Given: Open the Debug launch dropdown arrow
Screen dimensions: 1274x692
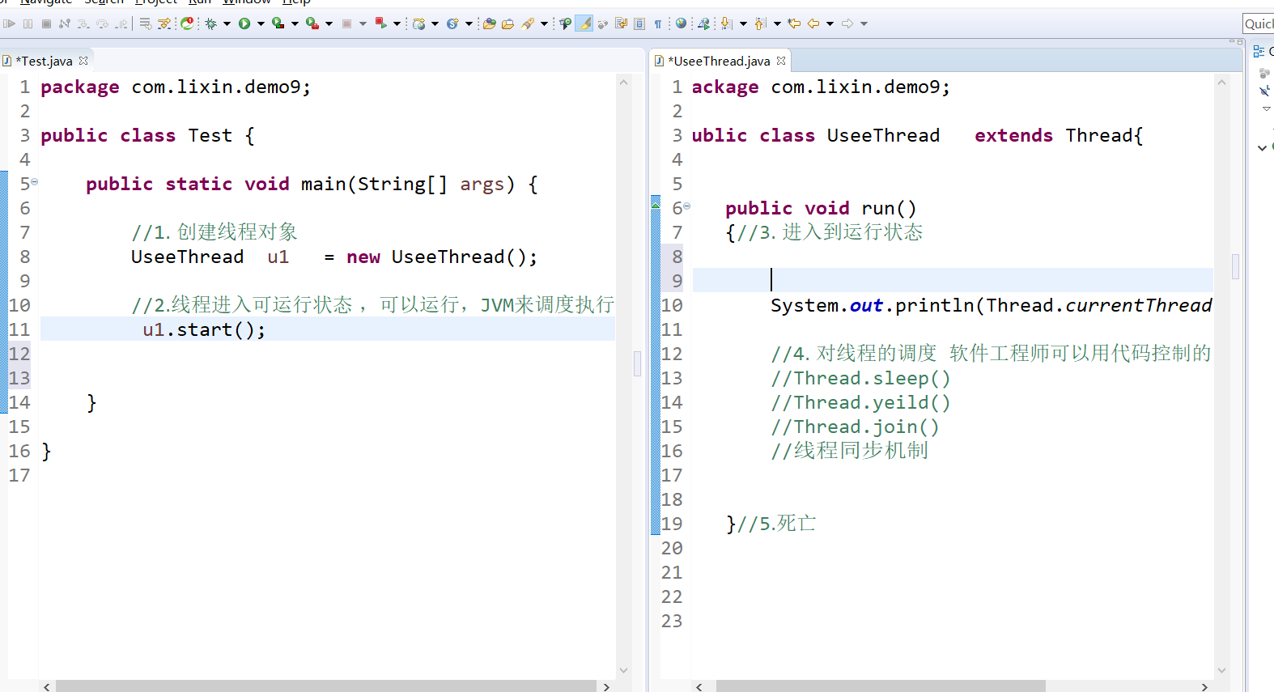Looking at the screenshot, I should (x=227, y=23).
